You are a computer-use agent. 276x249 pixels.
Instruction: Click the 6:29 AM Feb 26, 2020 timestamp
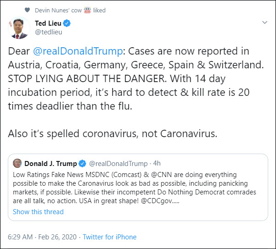[43, 237]
